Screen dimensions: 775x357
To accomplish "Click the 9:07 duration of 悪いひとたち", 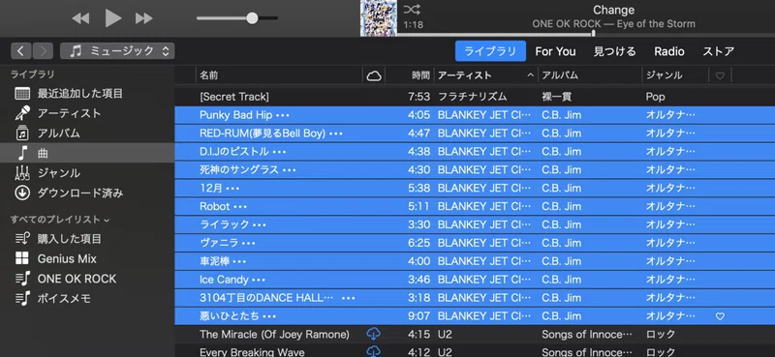I will pyautogui.click(x=419, y=316).
